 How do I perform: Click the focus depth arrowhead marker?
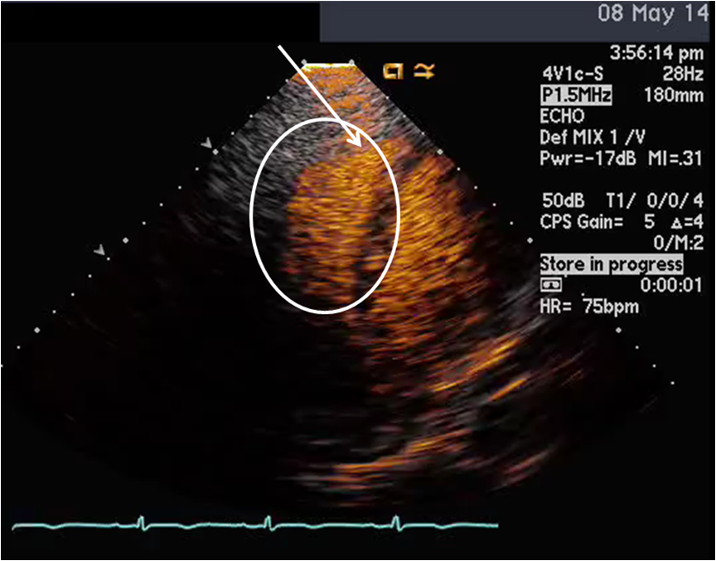point(206,143)
